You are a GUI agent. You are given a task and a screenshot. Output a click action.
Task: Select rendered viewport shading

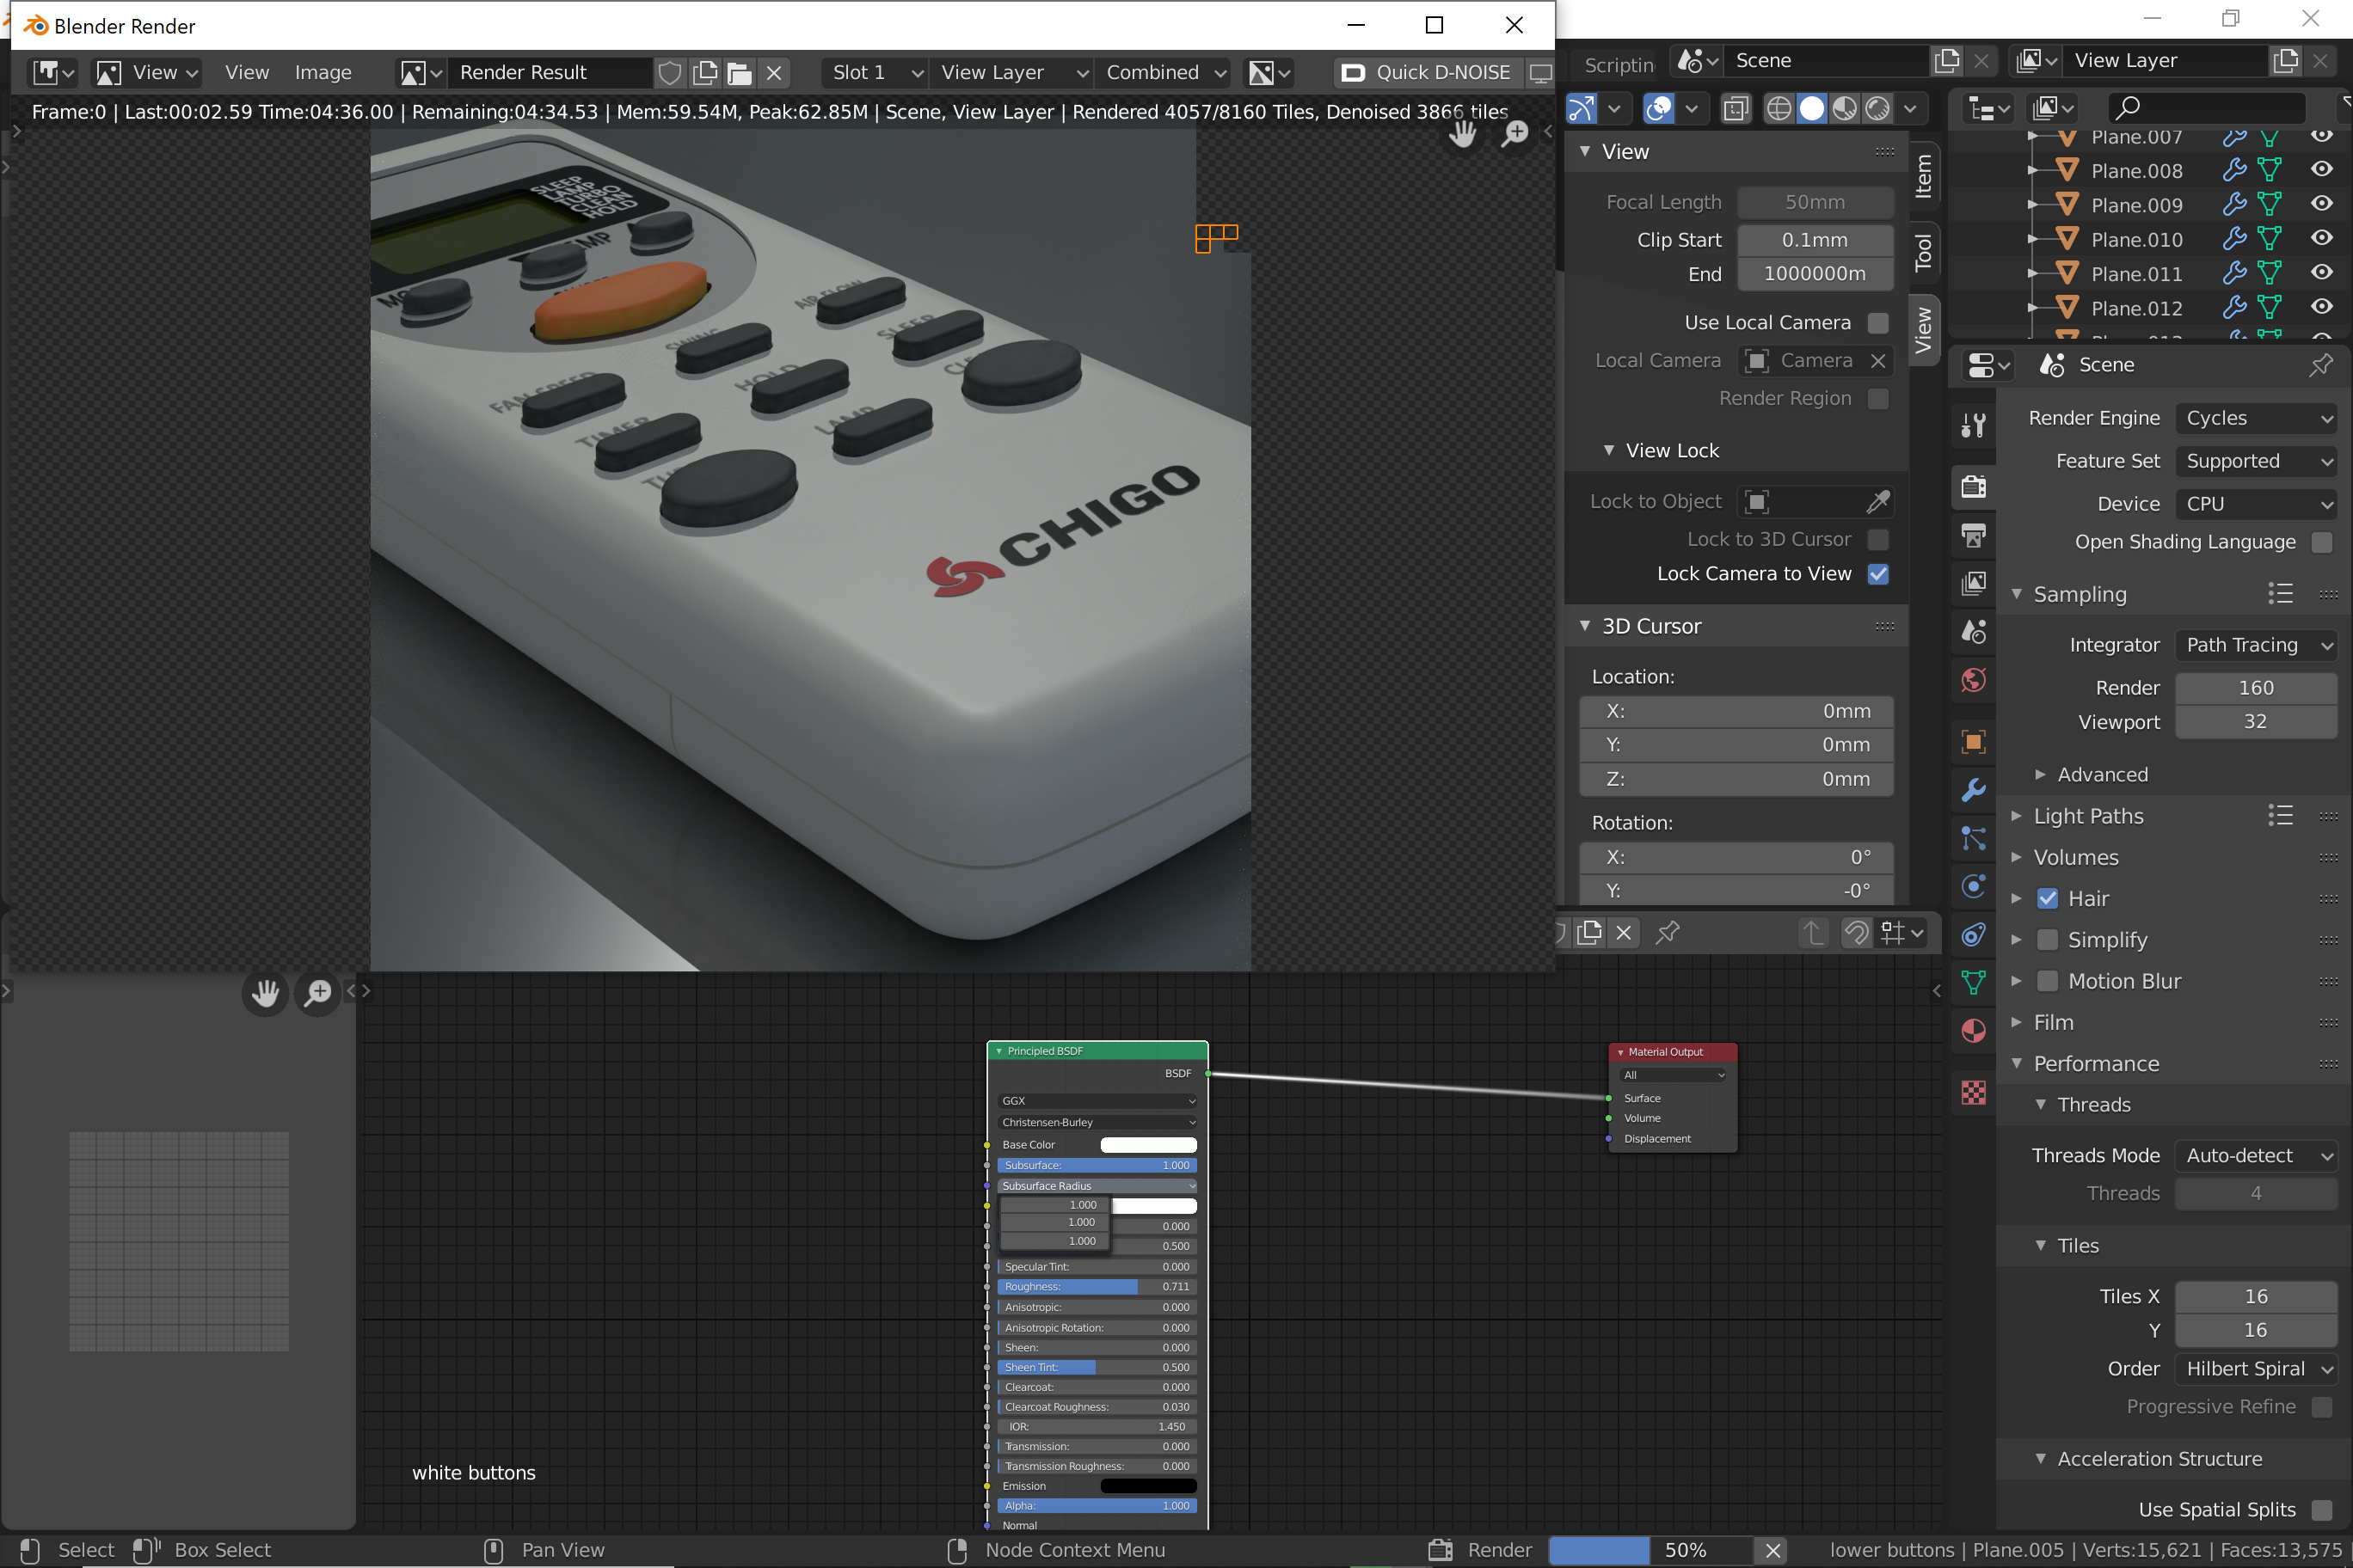[1877, 108]
